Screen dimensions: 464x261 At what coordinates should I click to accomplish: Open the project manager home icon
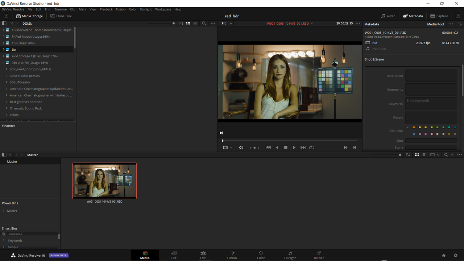click(444, 256)
